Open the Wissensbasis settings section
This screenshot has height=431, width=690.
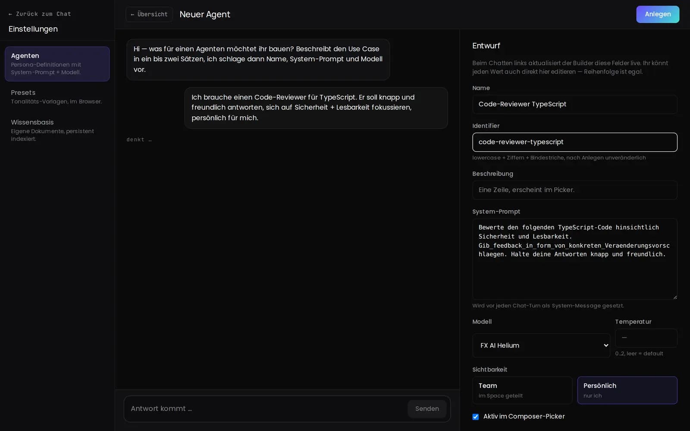point(57,130)
